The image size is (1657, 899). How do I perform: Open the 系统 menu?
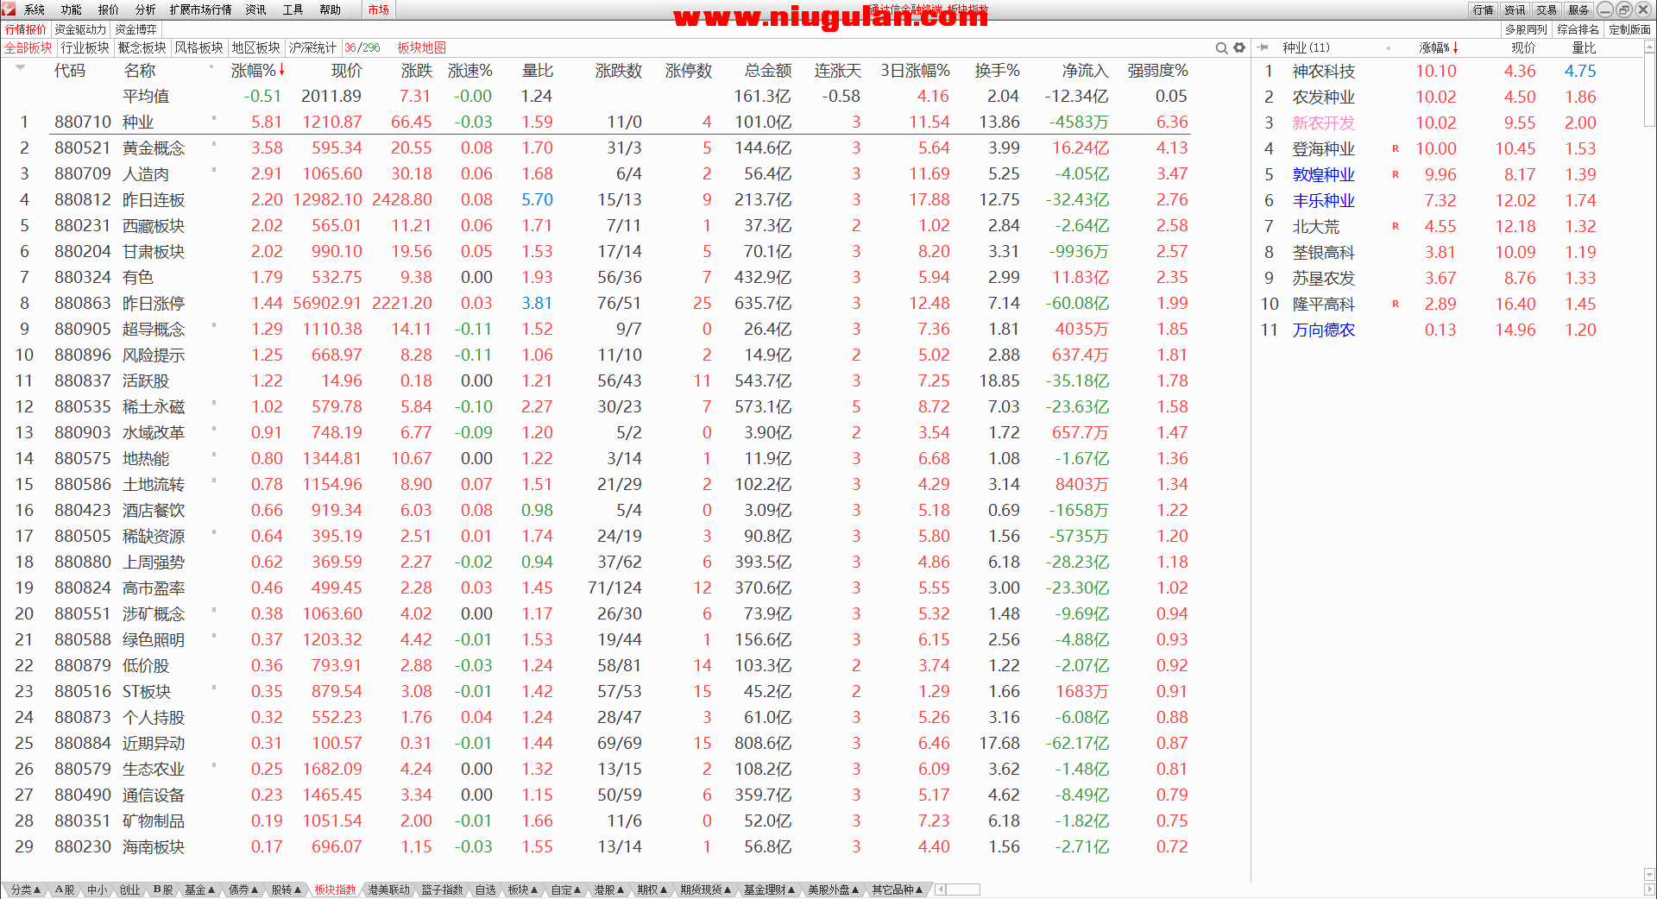click(x=35, y=9)
